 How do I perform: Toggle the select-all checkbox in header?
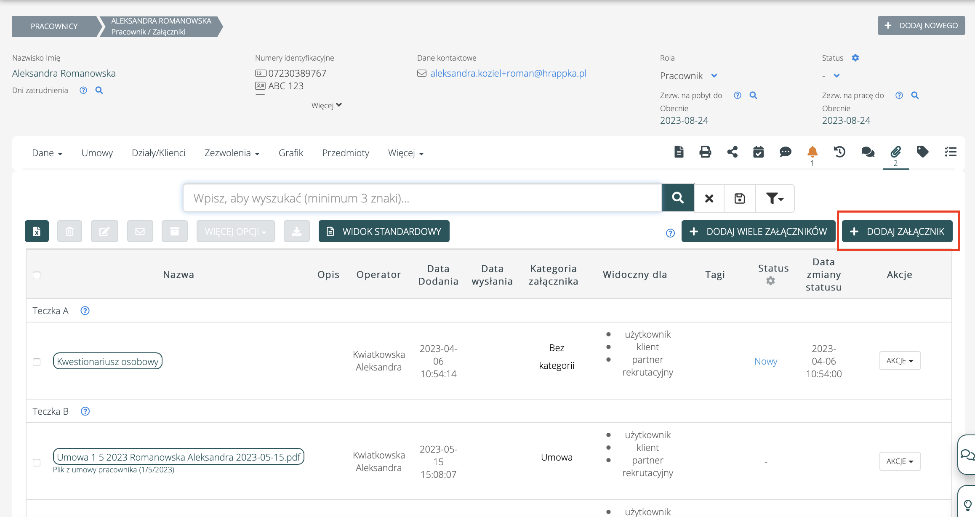pos(37,275)
